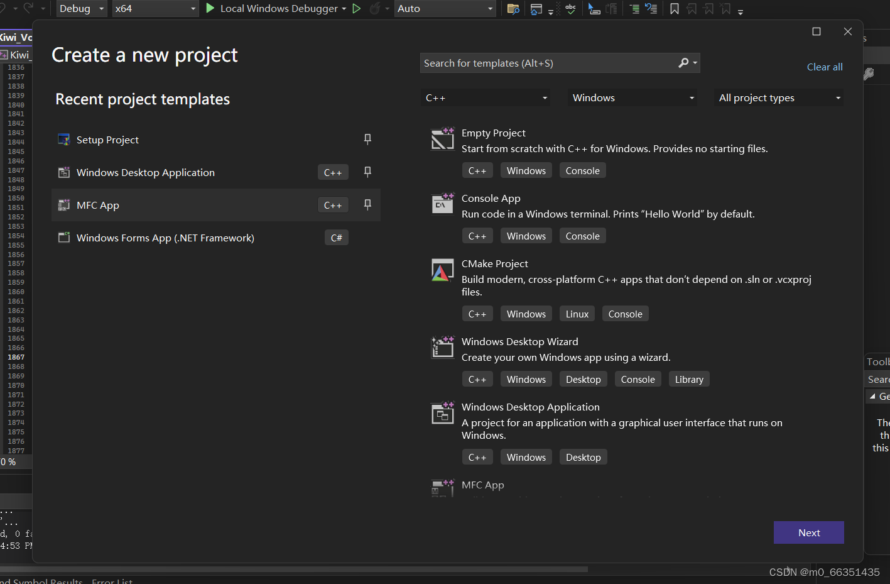Expand the All project types dropdown

point(778,97)
